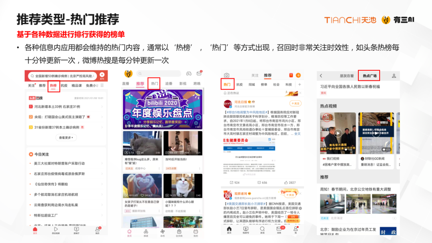Open sleeping gray cat video thumbnail
The width and height of the screenshot is (432, 243).
(142, 143)
